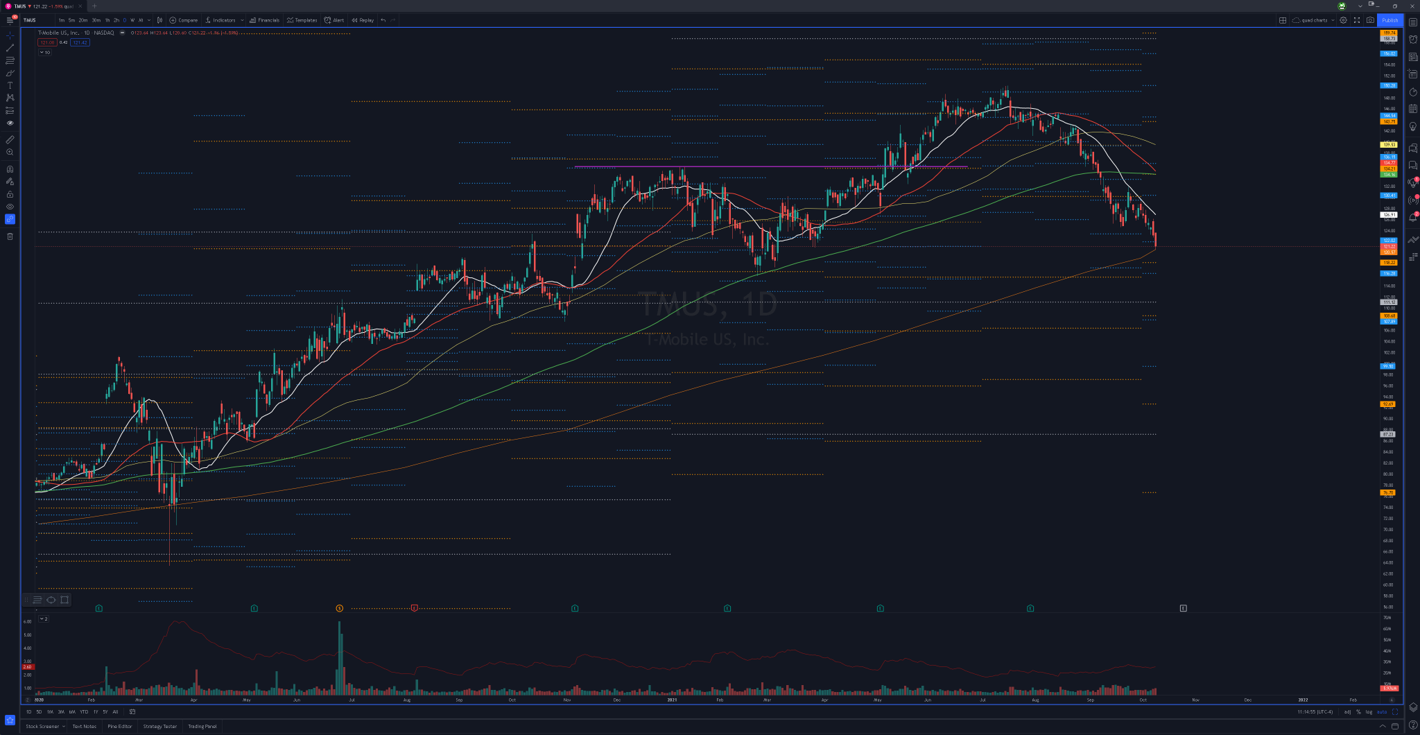Toggle hide all drawings eye icon

click(x=10, y=207)
